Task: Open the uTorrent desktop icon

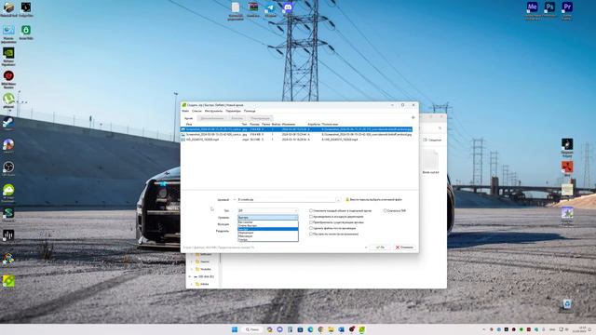Action: click(8, 100)
